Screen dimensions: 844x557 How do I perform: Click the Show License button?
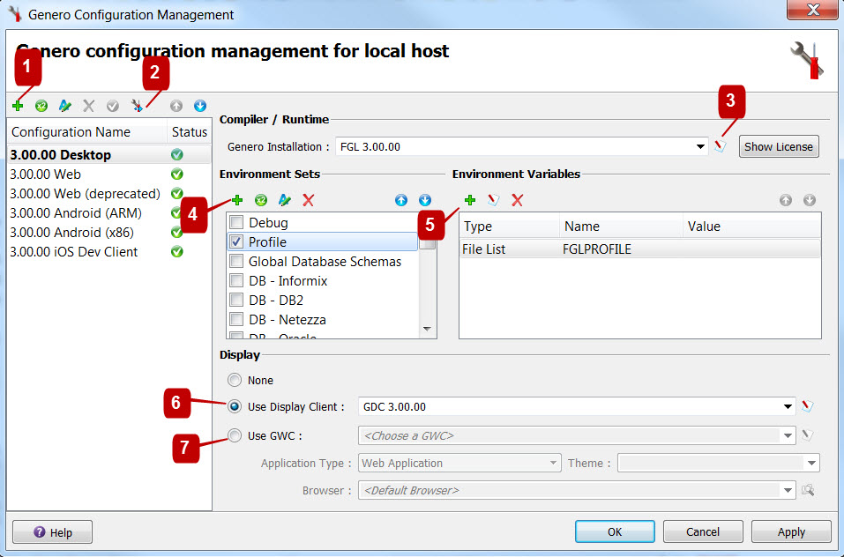coord(779,147)
